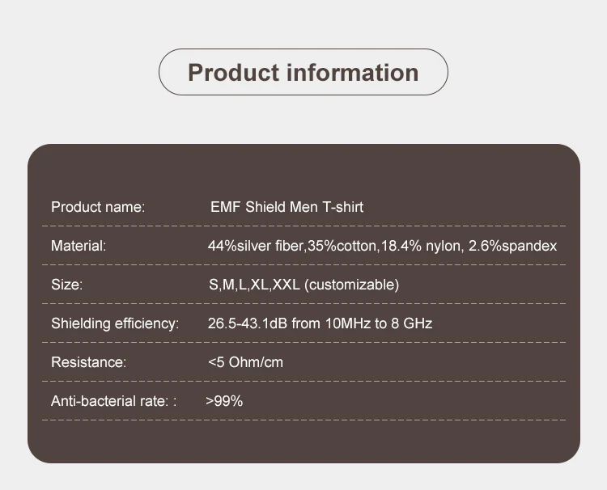The height and width of the screenshot is (490, 607).
Task: Click the S,M,L,XL,XXL size list
Action: (x=254, y=285)
